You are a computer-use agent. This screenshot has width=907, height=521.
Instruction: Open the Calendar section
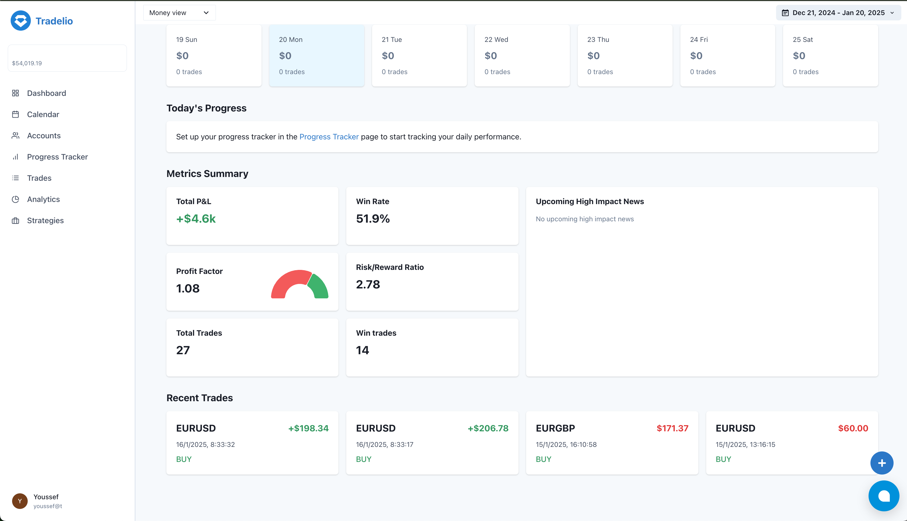coord(43,114)
